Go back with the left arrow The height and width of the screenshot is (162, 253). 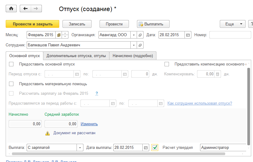click(x=25, y=9)
